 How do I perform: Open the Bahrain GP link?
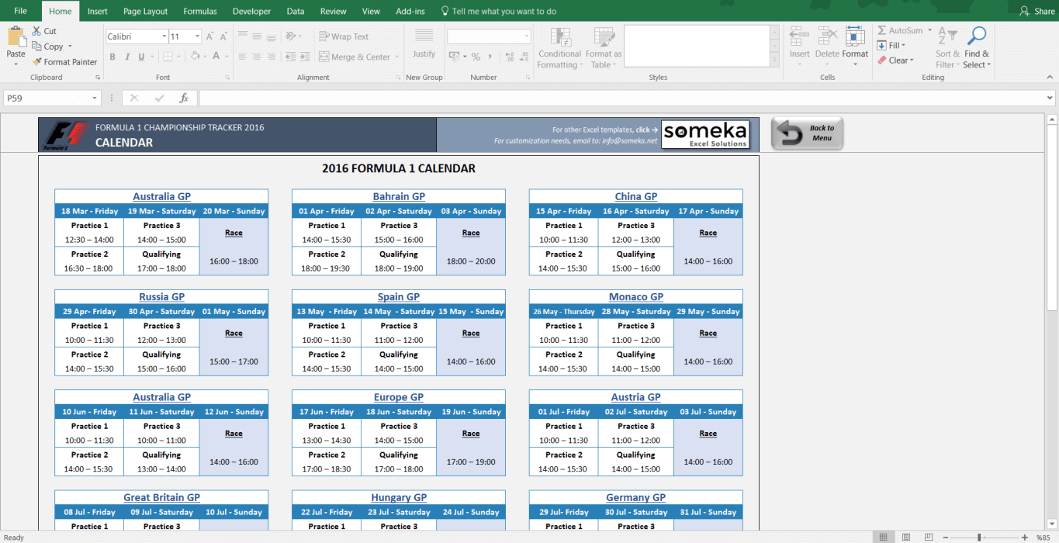[399, 196]
